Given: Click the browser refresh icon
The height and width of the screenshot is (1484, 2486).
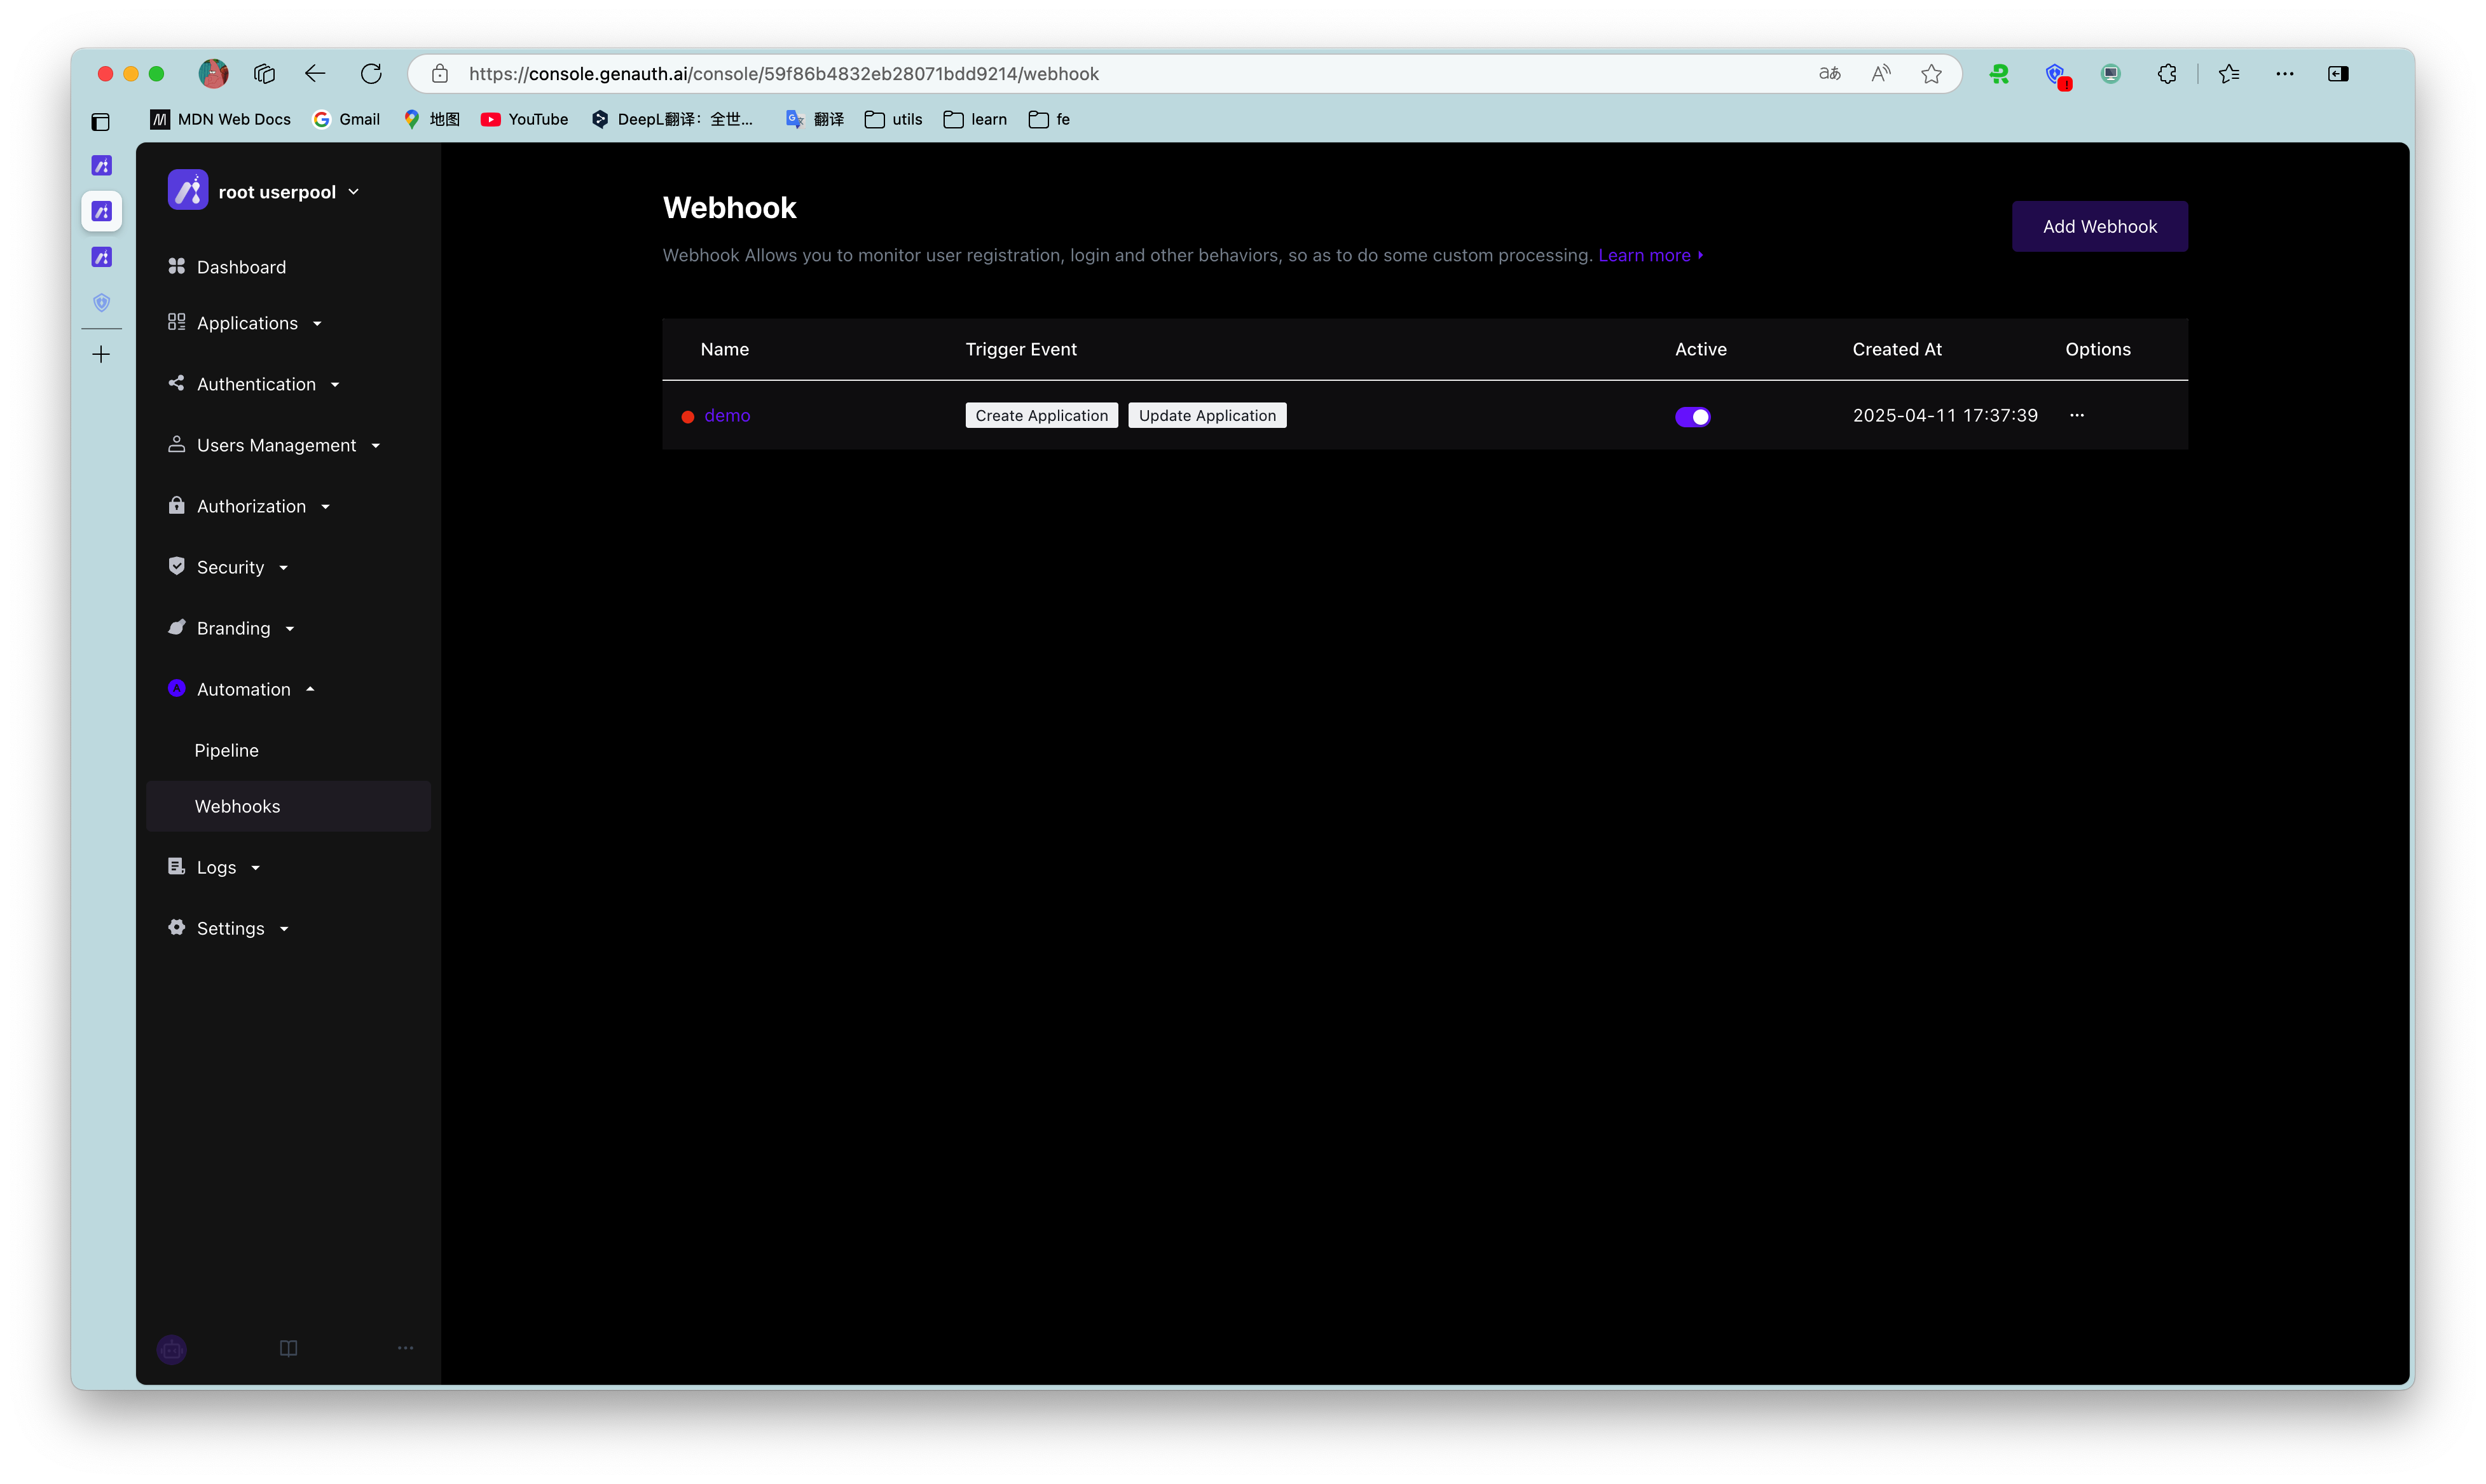Looking at the screenshot, I should pyautogui.click(x=371, y=74).
